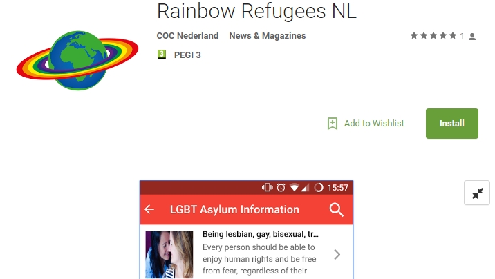This screenshot has width=495, height=279.
Task: Click the vibrate mode icon in the status bar
Action: coord(267,188)
